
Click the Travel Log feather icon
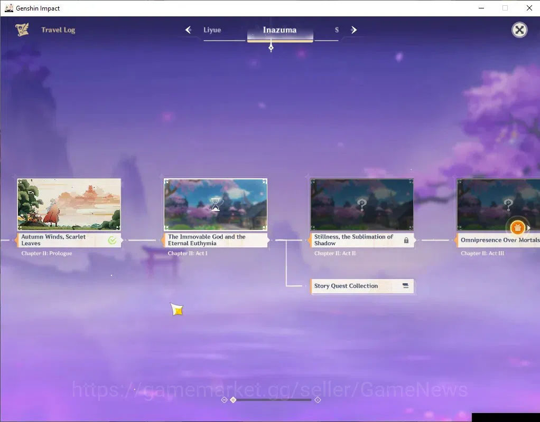[22, 30]
